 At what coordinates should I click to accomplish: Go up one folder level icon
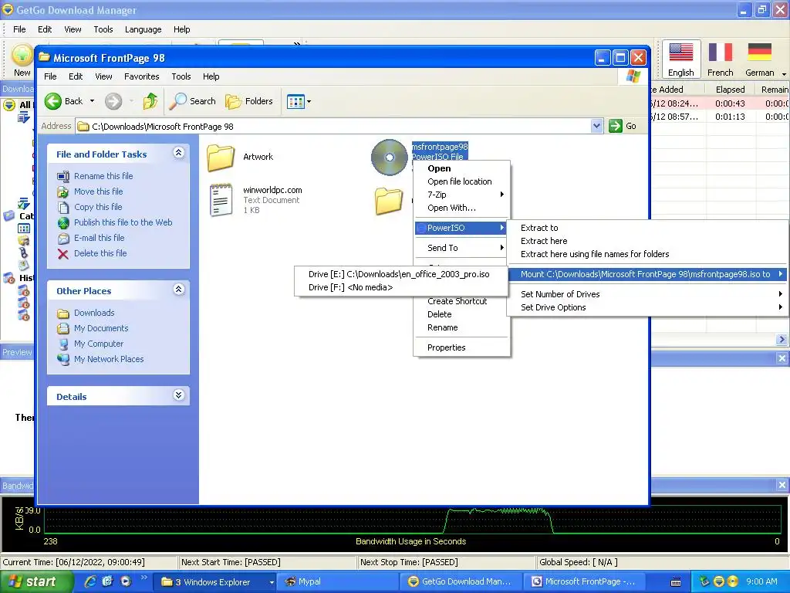coord(150,101)
